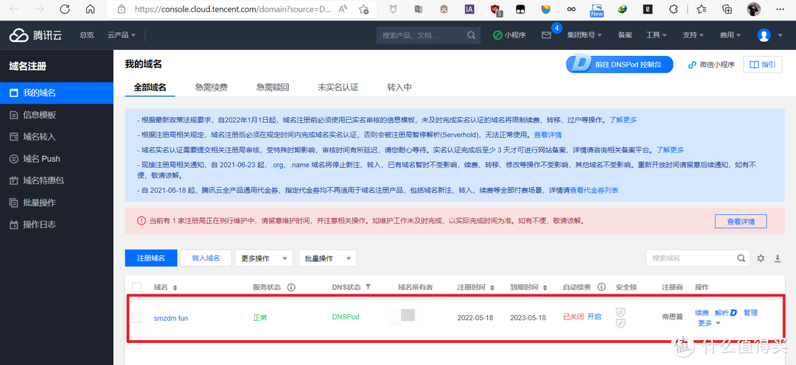Open 信息模板 in sidebar
796x365 pixels.
tap(56, 115)
